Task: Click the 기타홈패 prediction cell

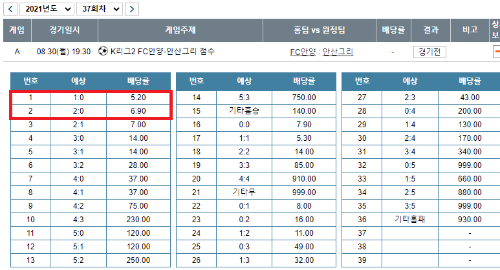Action: tap(410, 219)
